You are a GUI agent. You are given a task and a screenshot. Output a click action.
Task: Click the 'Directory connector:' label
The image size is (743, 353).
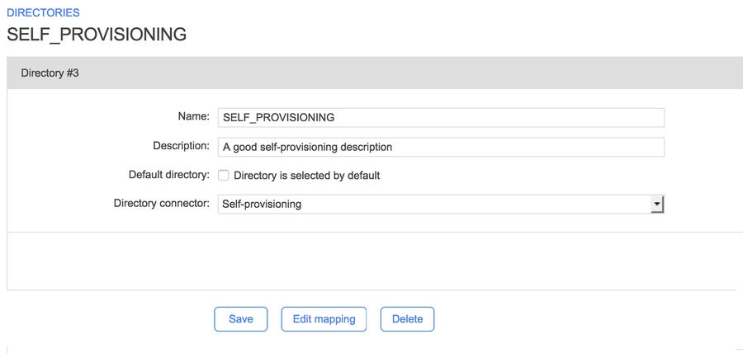click(x=161, y=203)
